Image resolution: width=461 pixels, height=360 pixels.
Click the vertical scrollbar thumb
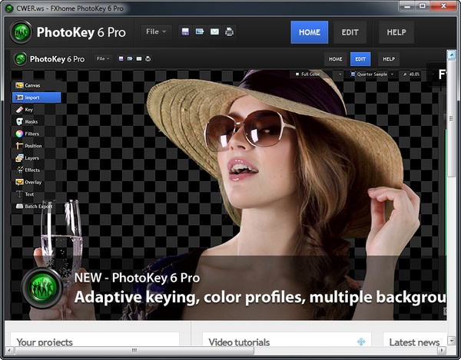click(x=452, y=118)
